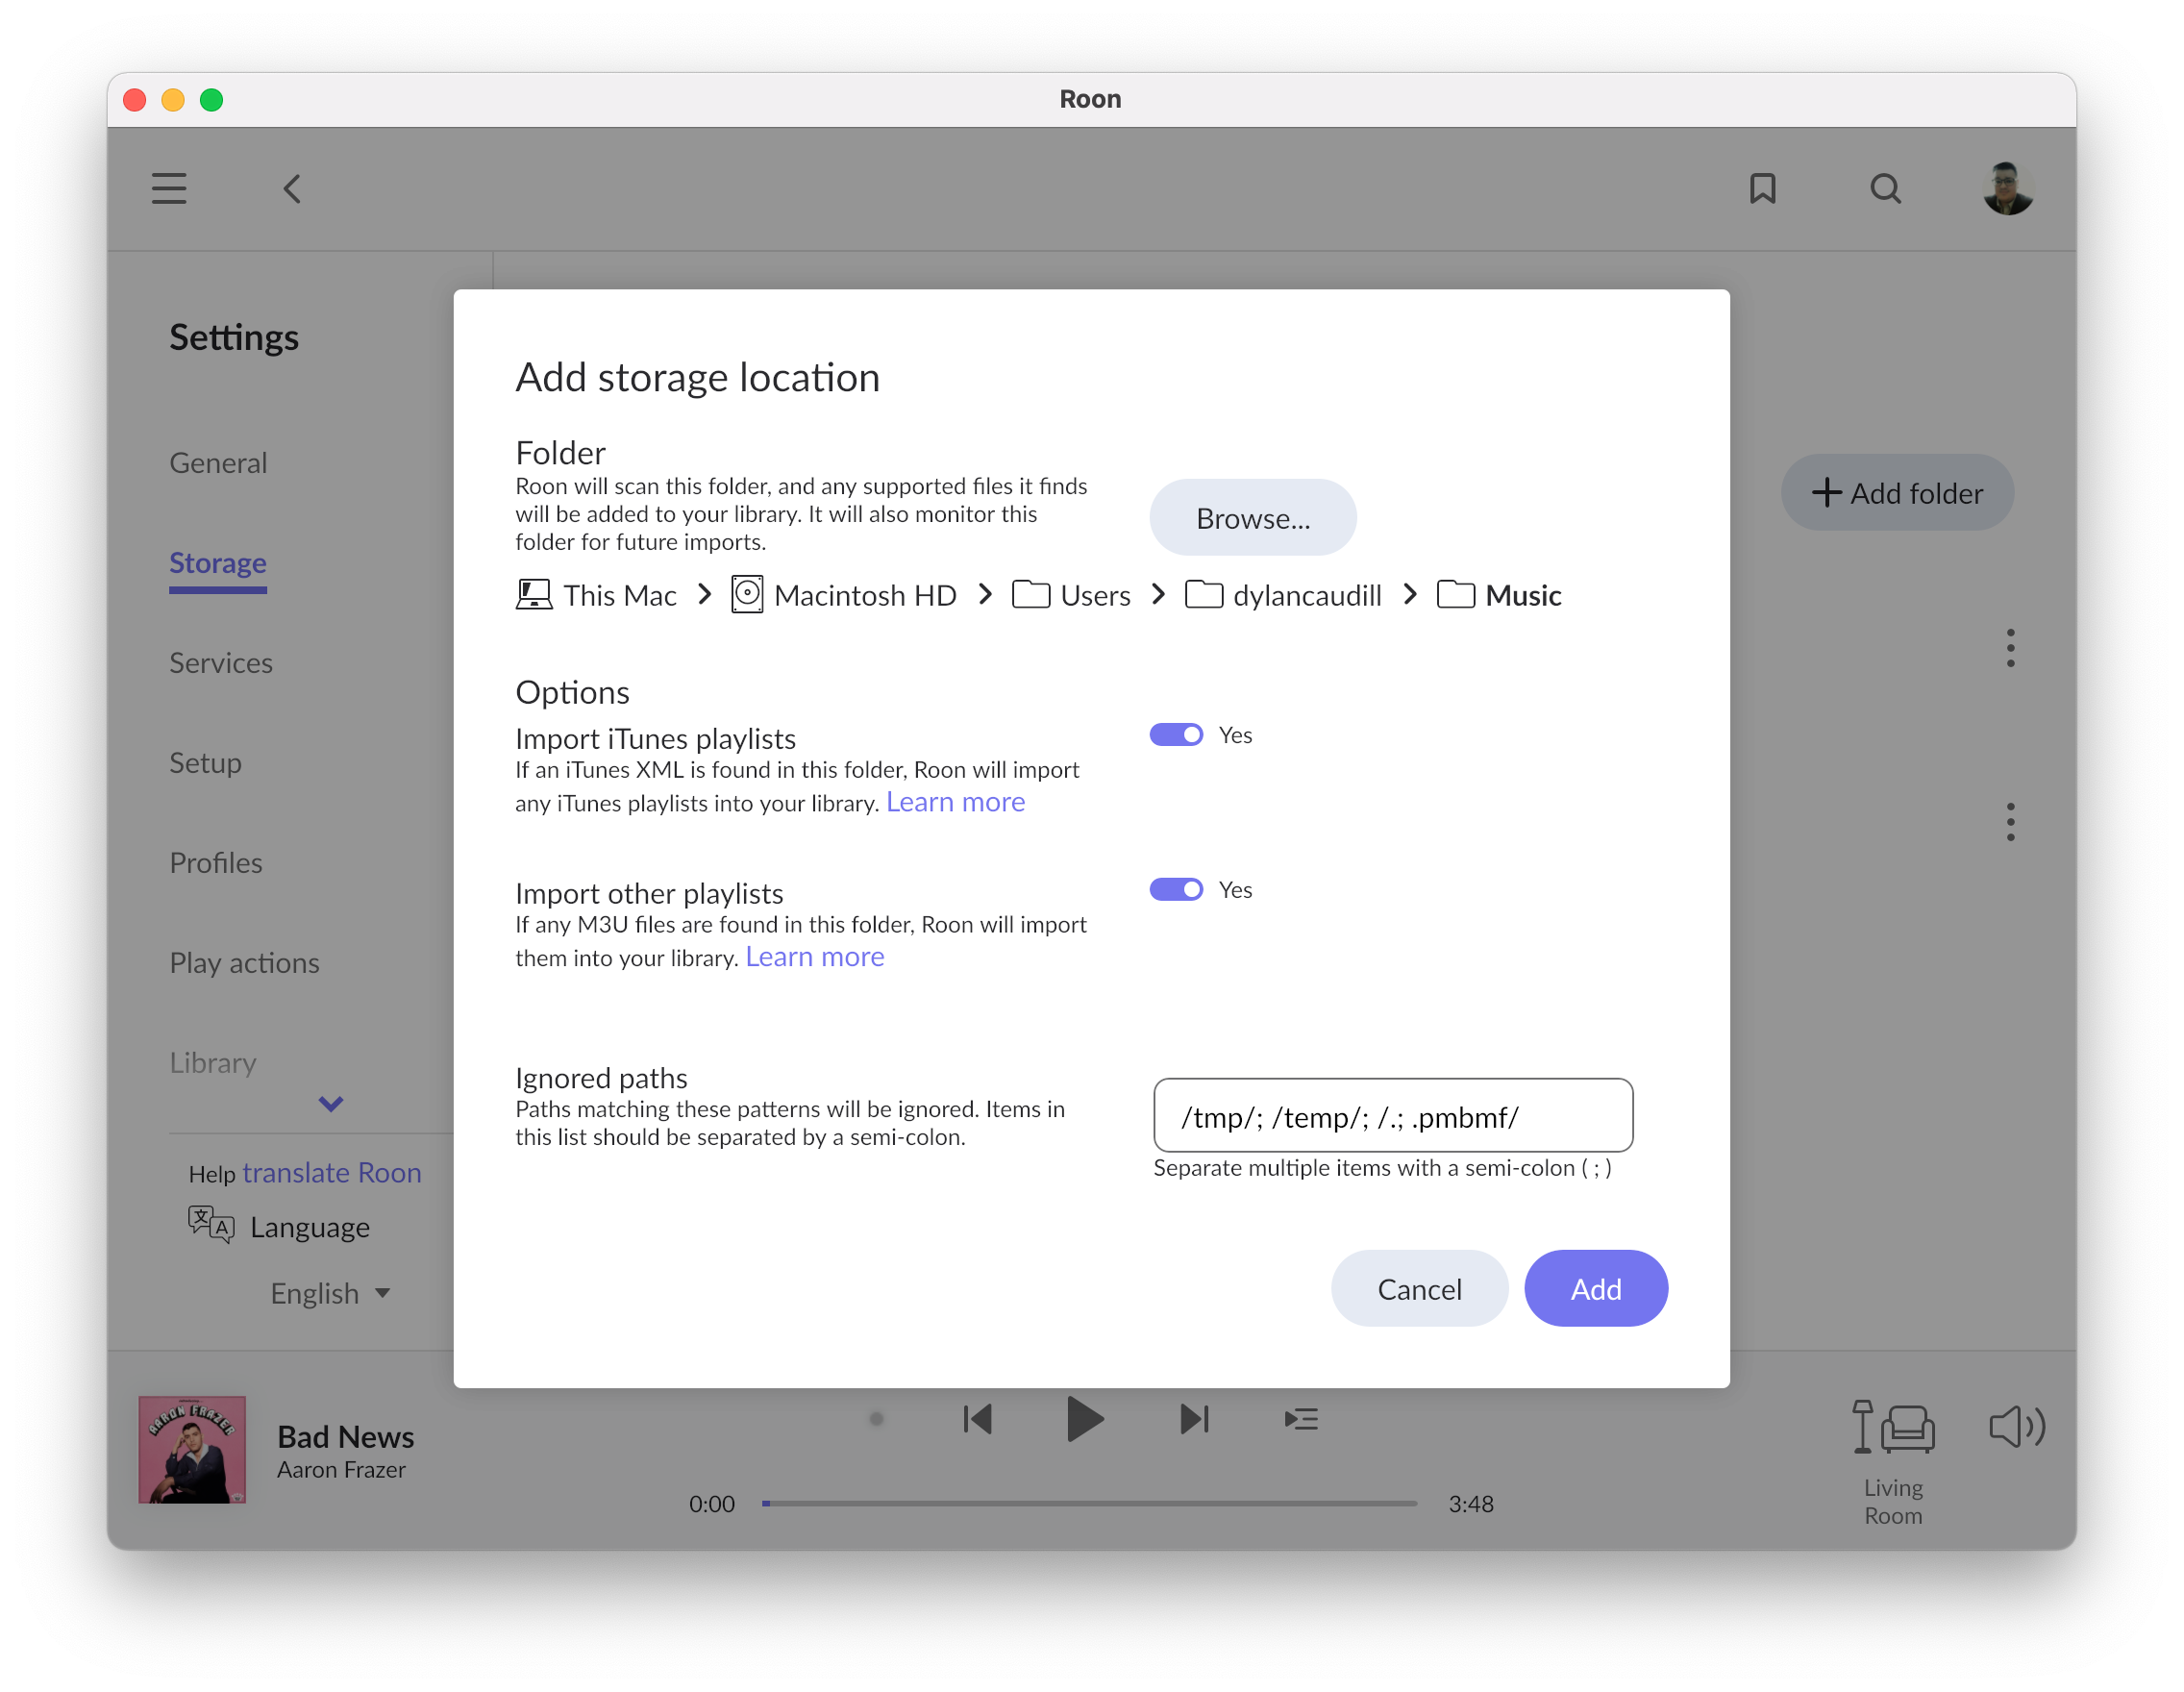Screen dimensions: 2184x1692
Task: Click the back arrow icon
Action: 292,188
